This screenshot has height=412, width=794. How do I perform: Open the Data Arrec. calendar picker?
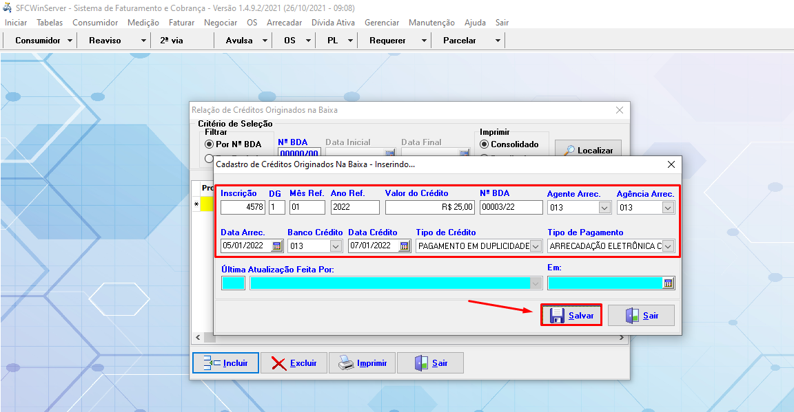(x=277, y=246)
